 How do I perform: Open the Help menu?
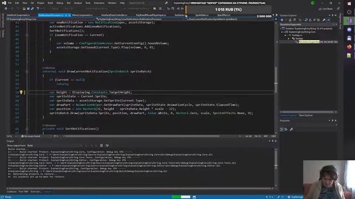coord(122,3)
